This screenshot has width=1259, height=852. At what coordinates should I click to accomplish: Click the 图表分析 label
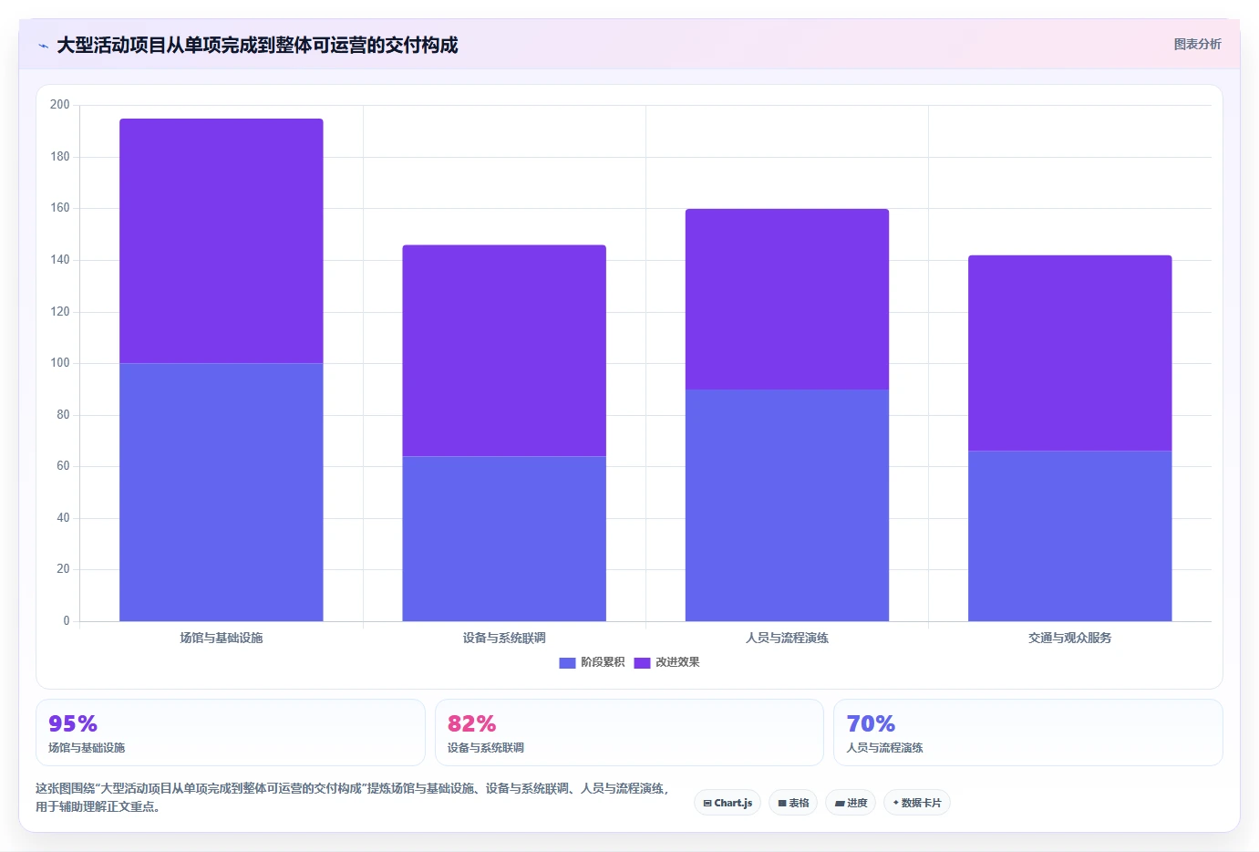click(x=1197, y=44)
